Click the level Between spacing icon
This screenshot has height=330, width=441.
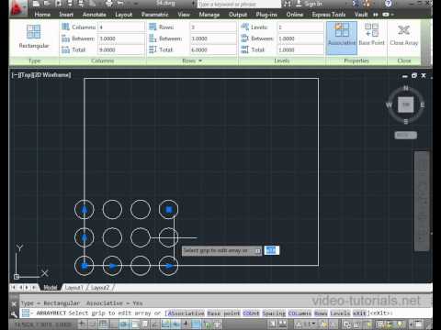244,38
